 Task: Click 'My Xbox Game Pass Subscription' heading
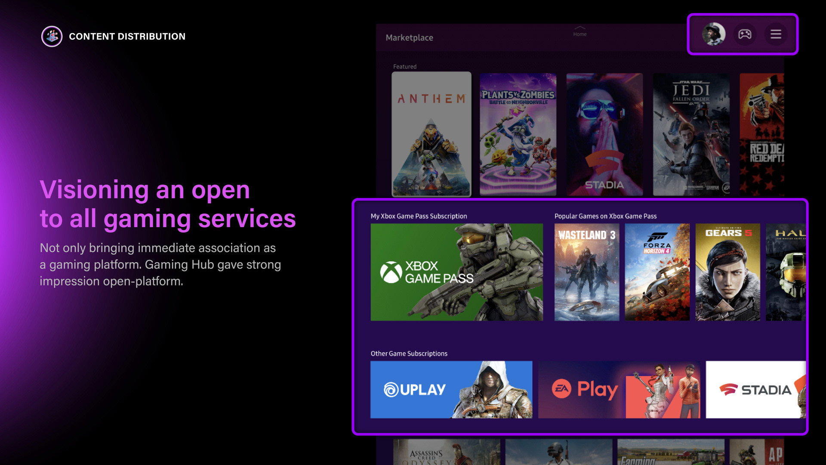click(x=419, y=216)
